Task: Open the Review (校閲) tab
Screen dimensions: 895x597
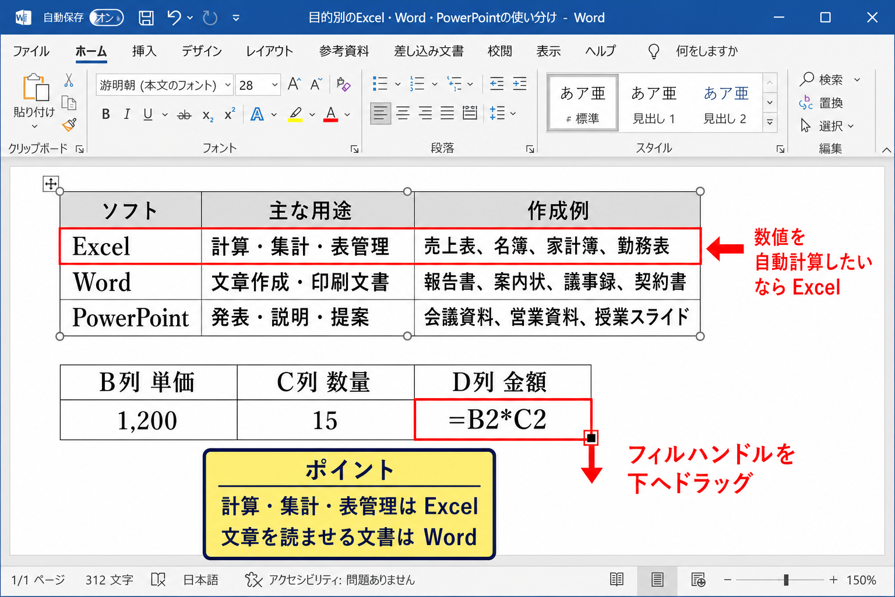Action: [x=499, y=51]
